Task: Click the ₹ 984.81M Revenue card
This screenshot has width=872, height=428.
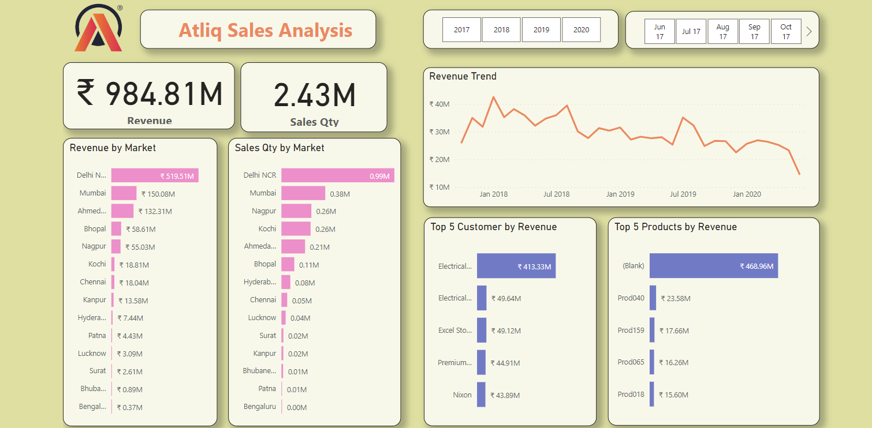Action: tap(149, 96)
